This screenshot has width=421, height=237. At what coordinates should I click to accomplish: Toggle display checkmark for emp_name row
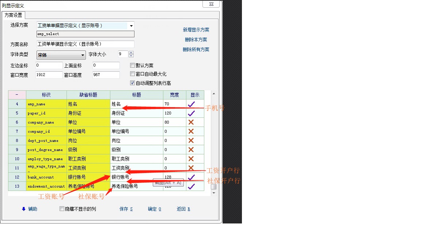tap(191, 104)
